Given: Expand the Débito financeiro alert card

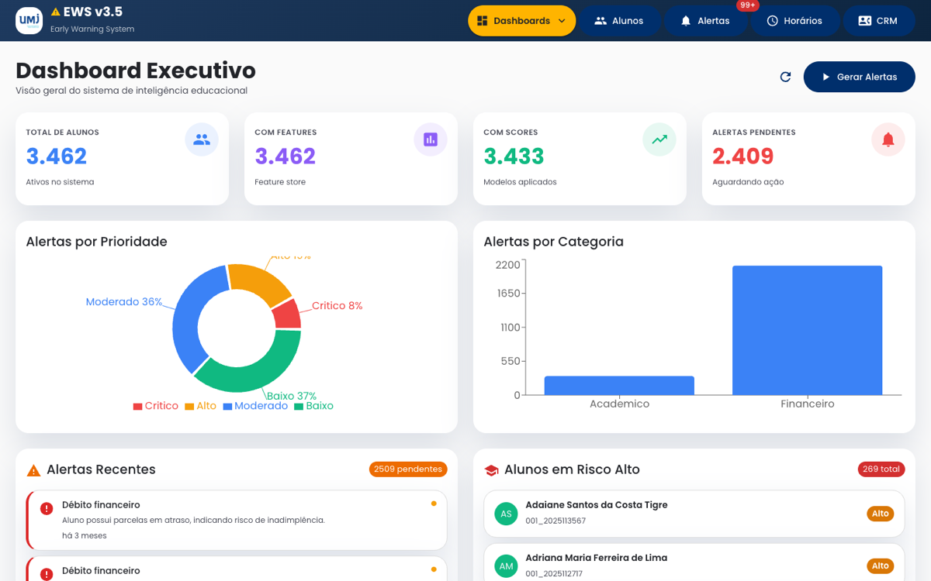Looking at the screenshot, I should (x=233, y=520).
